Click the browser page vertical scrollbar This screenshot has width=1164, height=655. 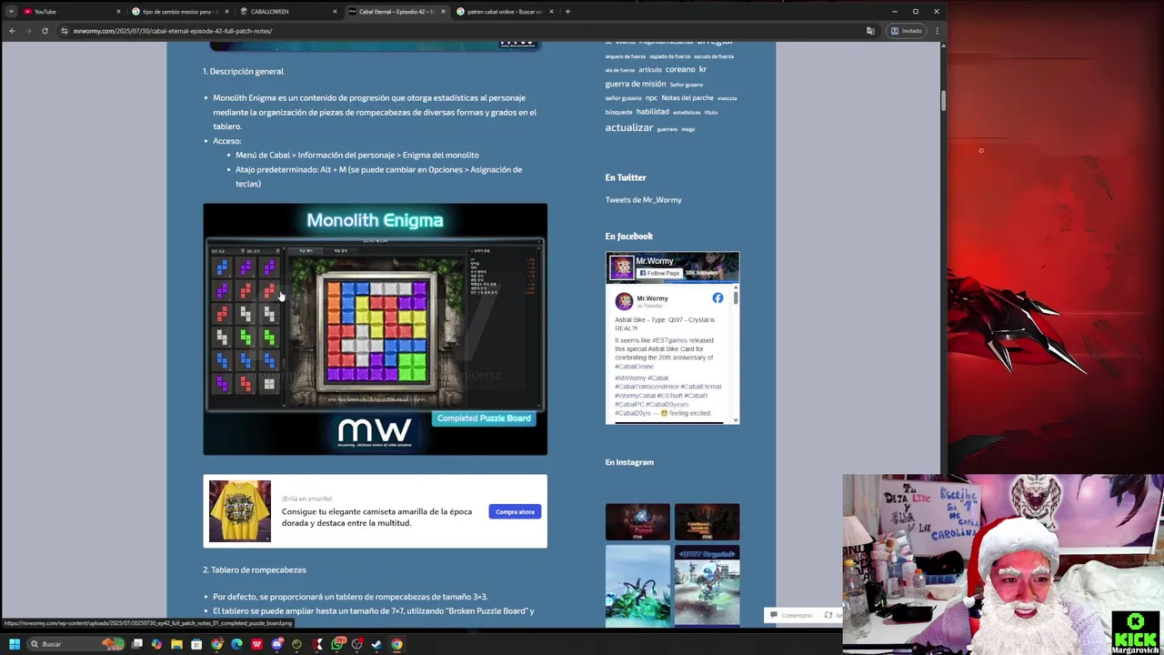coord(943,100)
